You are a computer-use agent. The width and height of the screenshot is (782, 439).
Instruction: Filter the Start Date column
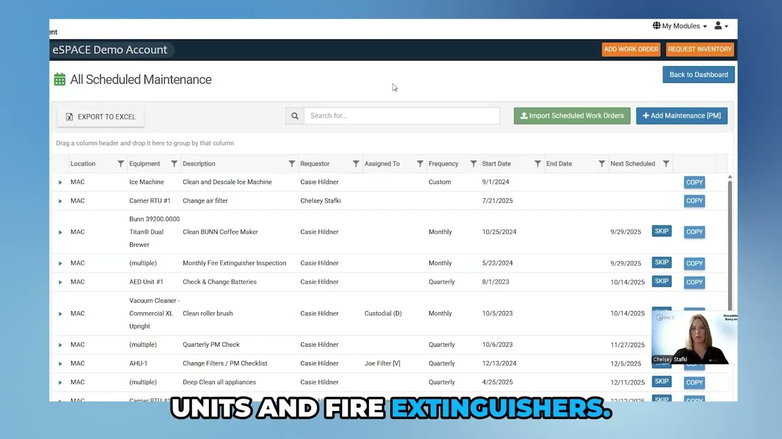[538, 163]
